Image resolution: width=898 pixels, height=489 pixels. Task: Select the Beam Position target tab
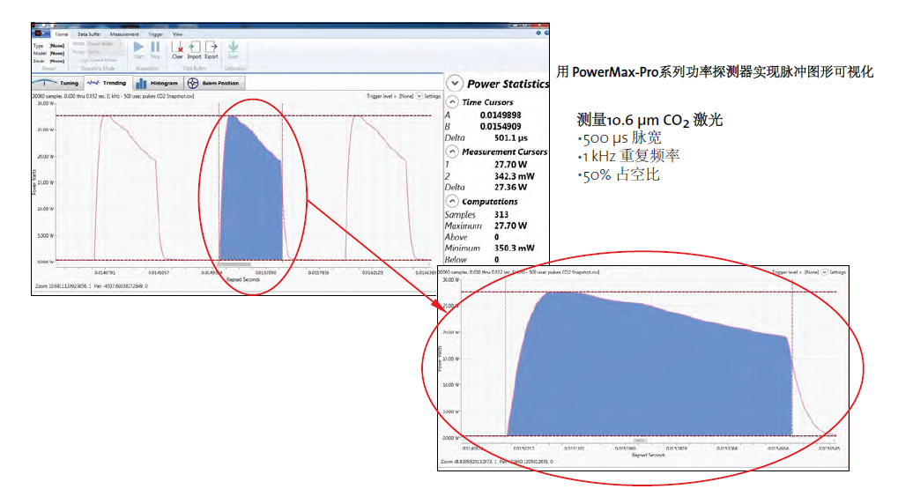click(213, 83)
